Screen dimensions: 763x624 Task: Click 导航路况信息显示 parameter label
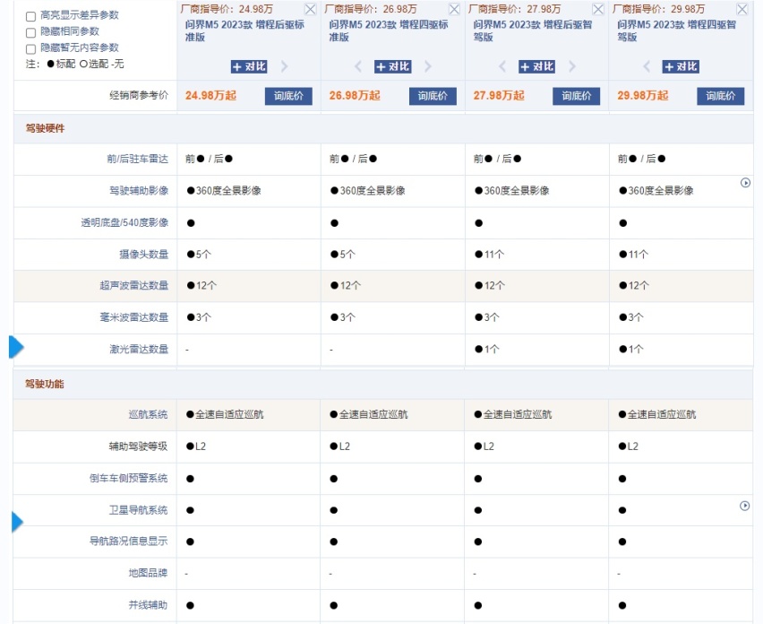click(128, 542)
